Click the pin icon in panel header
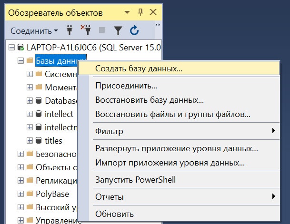Viewport: 290px width, 224px height. pos(140,12)
